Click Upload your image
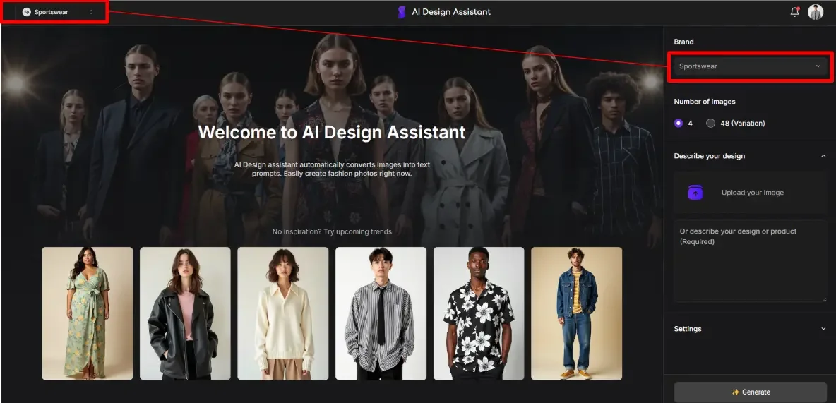 coord(752,193)
